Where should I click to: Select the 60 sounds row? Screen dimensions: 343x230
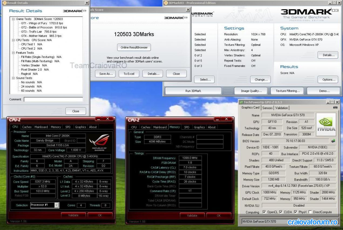(x=32, y=91)
